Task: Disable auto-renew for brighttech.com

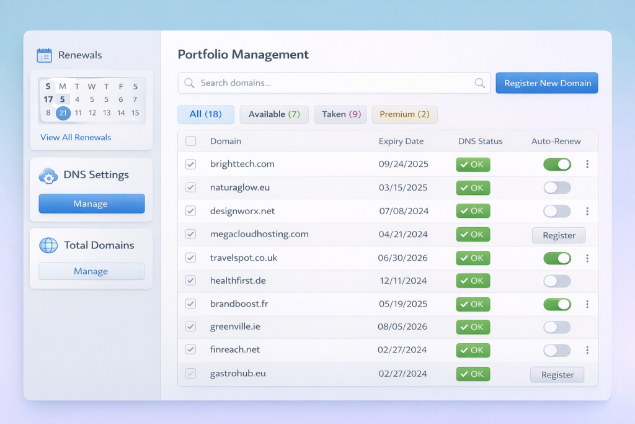Action: click(x=557, y=164)
